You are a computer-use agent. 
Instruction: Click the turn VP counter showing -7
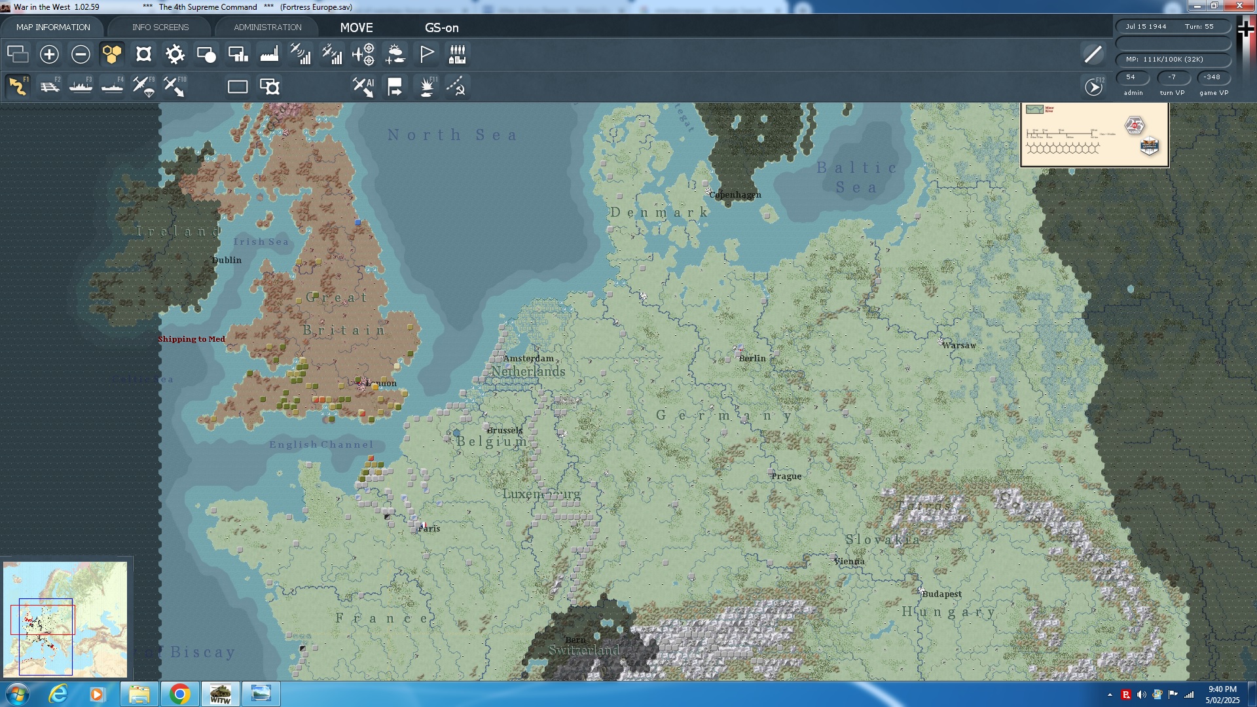tap(1172, 77)
